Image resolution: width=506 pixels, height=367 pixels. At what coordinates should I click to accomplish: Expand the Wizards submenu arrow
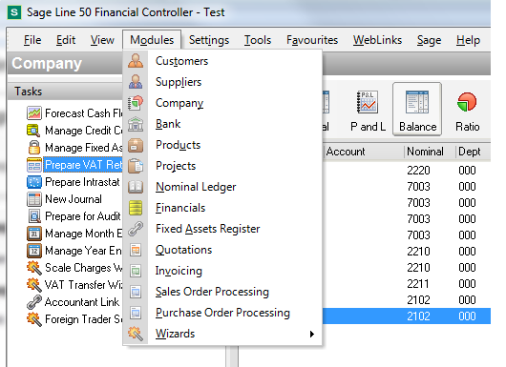click(311, 334)
